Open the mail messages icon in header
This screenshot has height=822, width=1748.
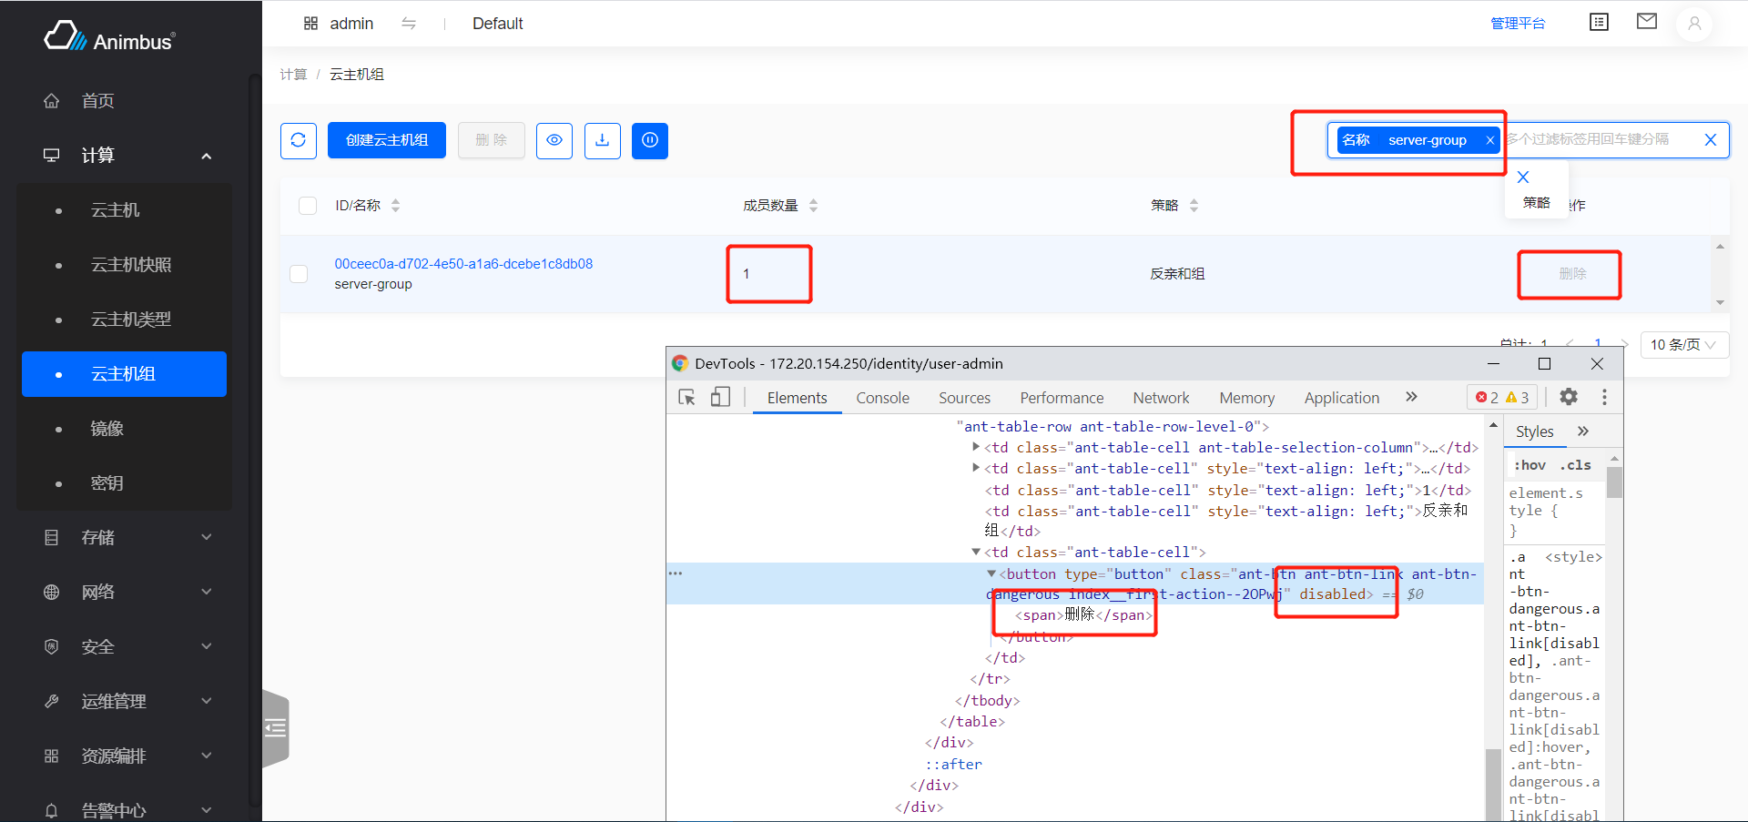(x=1646, y=22)
